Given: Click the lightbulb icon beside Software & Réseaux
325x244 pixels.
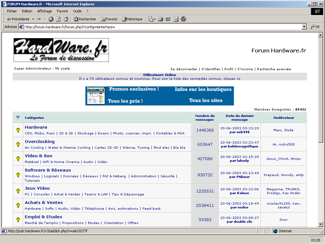Looking at the screenshot, I should point(18,175).
